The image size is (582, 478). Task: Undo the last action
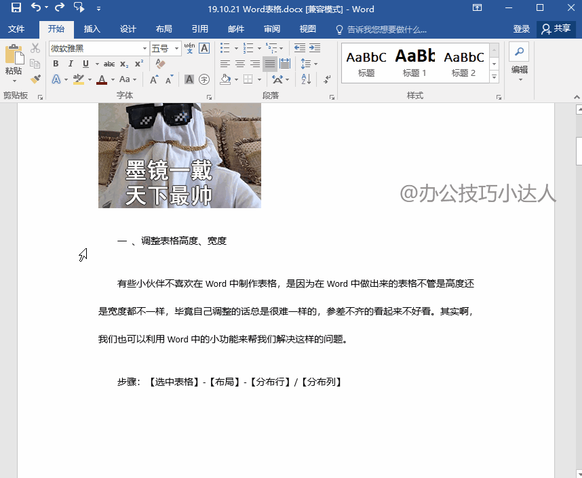[36, 7]
